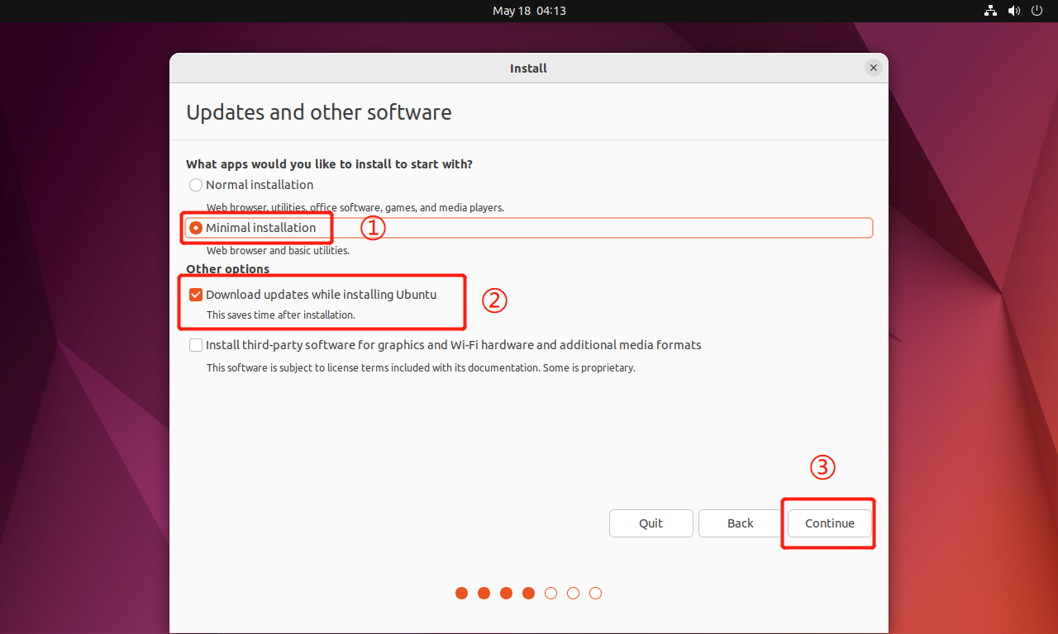Click the Install title bar text

tap(529, 69)
